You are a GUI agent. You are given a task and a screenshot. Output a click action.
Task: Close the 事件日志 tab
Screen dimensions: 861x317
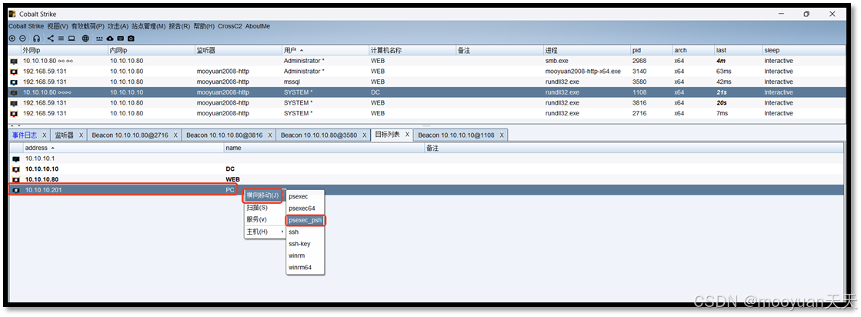[x=43, y=135]
